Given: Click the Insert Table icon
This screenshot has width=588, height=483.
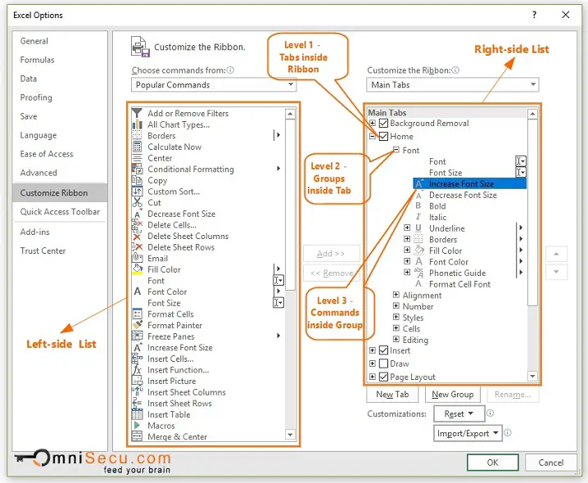Looking at the screenshot, I should click(137, 414).
